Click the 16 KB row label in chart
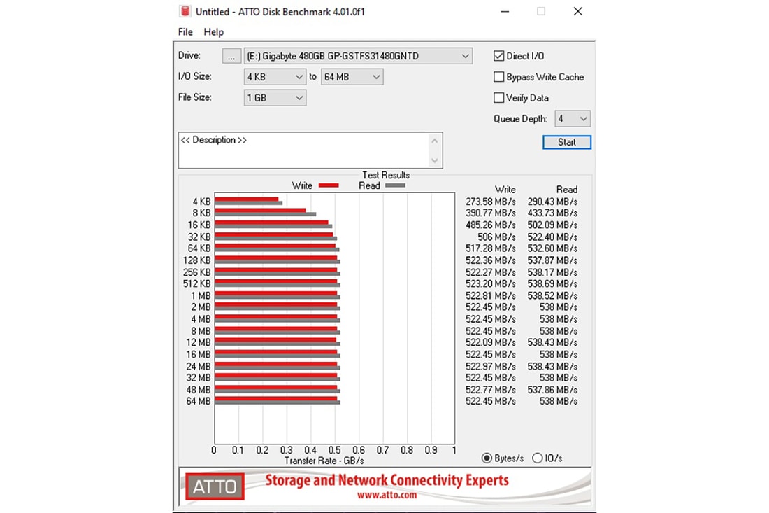 [x=199, y=225]
